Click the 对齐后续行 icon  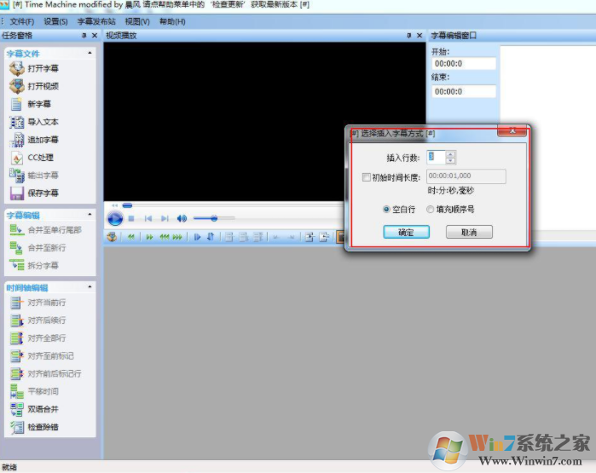click(x=17, y=320)
